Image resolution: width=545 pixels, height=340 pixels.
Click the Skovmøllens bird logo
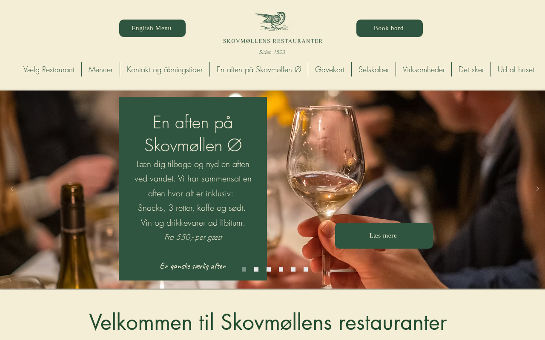click(272, 21)
